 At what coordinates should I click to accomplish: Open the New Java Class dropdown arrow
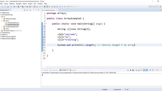[32, 7]
